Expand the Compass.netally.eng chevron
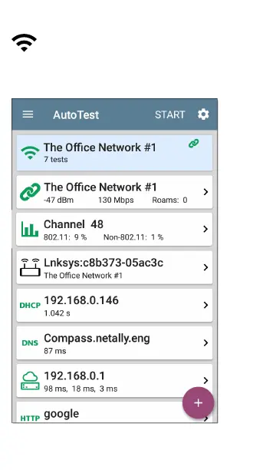Screen dimensions: 276x470 [x=205, y=343]
